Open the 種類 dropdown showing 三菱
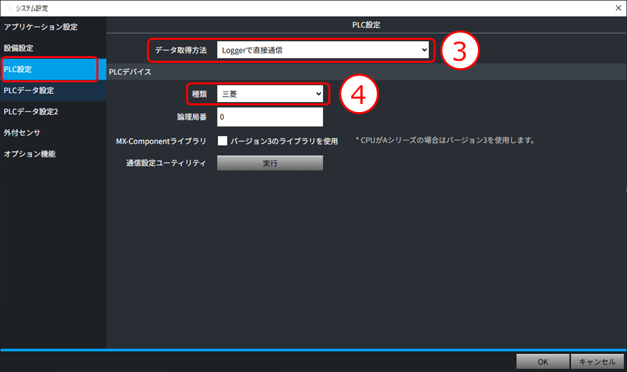 pos(270,95)
